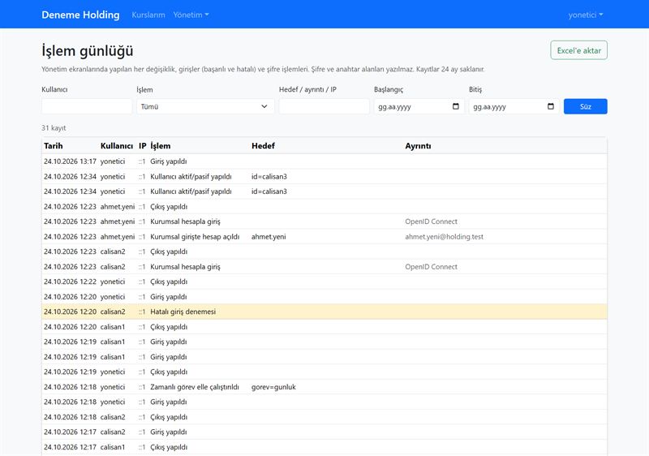649x456 pixels.
Task: Click the Excel'e aktar button
Action: pos(578,50)
